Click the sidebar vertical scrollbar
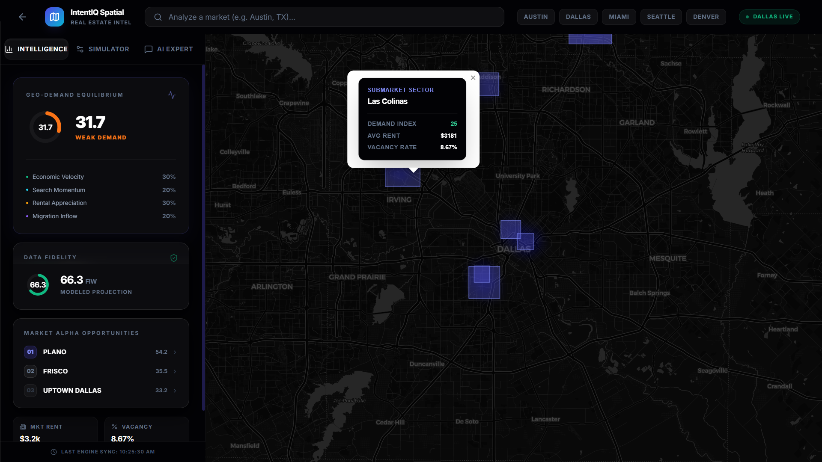Screen dimensions: 822x462 click(203, 237)
